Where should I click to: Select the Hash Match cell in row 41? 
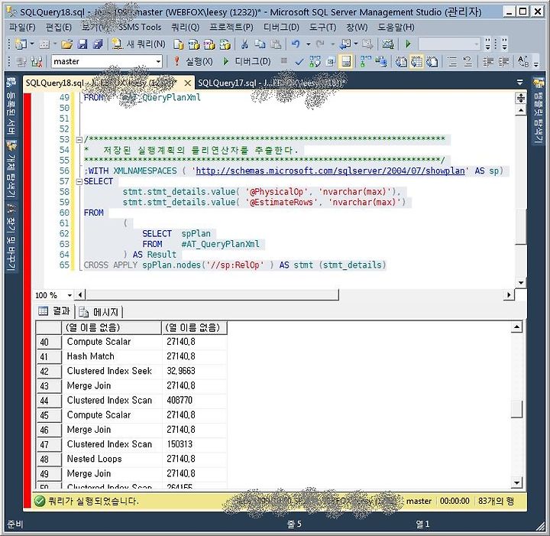pyautogui.click(x=112, y=356)
